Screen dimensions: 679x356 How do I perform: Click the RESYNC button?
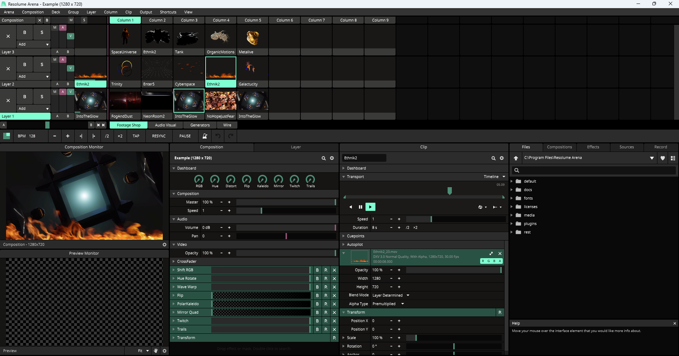159,136
